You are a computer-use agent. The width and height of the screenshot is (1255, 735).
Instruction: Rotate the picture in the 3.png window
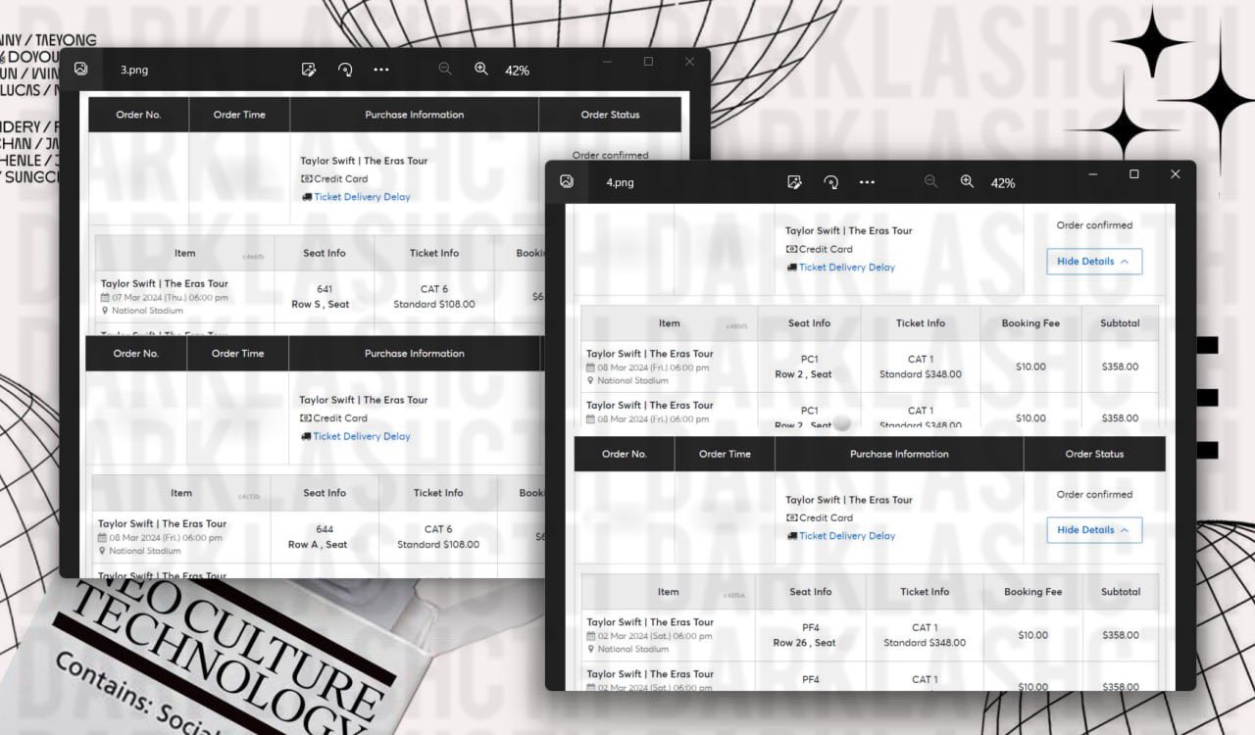(345, 70)
